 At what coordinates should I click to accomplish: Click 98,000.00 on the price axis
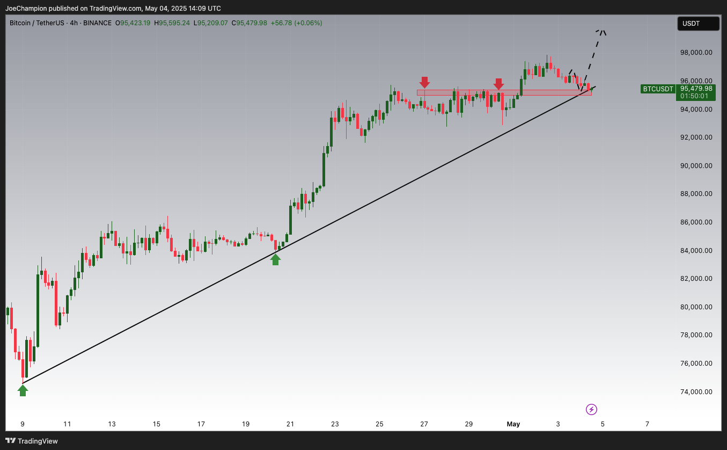[x=696, y=53]
